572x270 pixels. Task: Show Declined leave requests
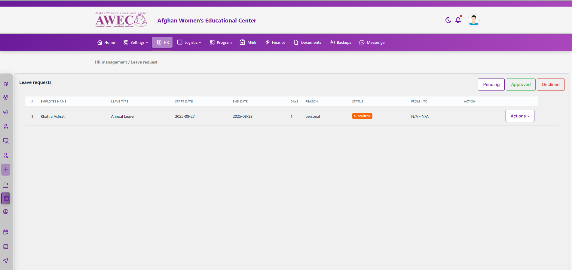coord(551,85)
